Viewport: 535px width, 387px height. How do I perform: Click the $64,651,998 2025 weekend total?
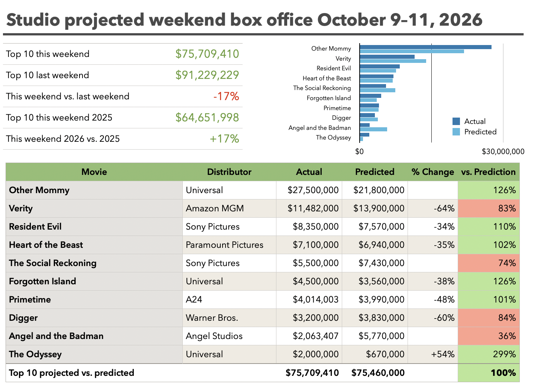pyautogui.click(x=207, y=118)
